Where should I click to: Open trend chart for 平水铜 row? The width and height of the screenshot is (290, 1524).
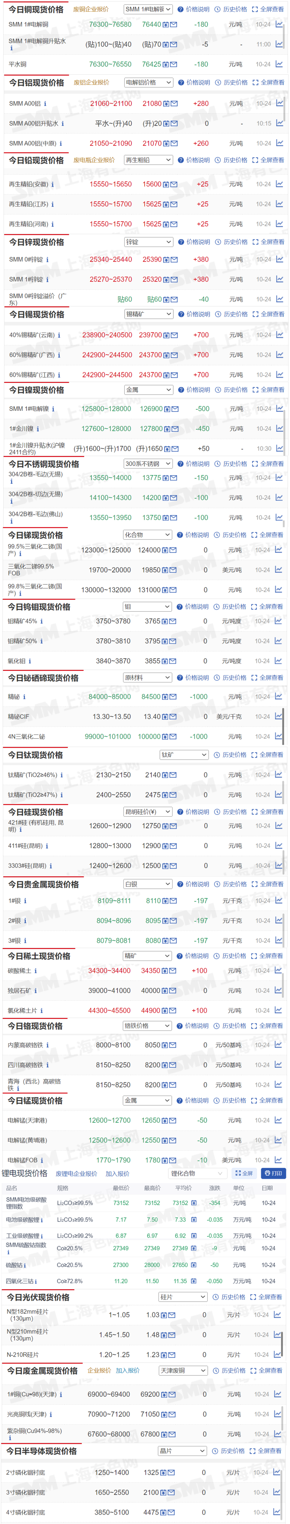[x=279, y=64]
